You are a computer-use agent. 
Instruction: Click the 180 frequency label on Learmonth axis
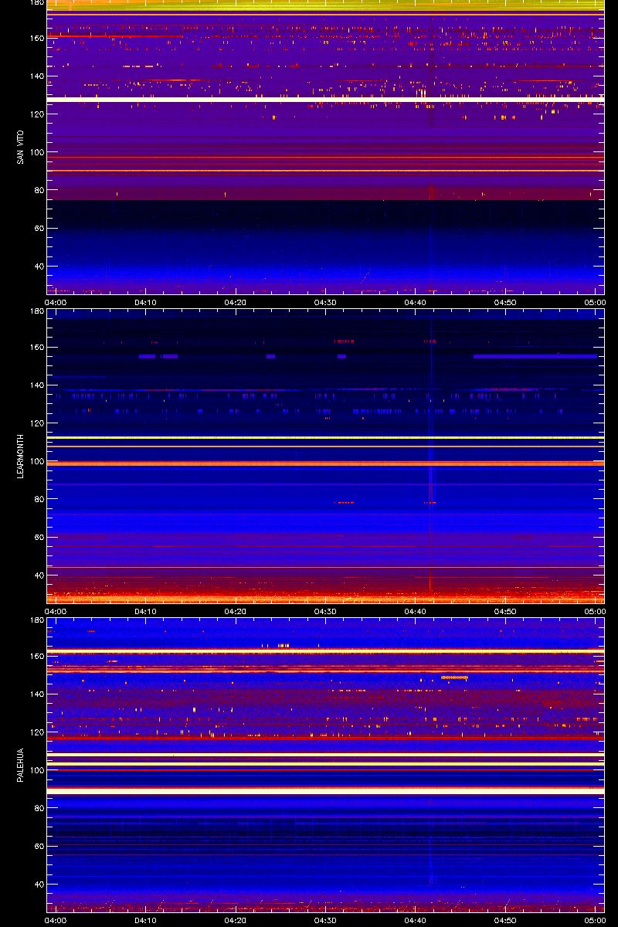[36, 311]
